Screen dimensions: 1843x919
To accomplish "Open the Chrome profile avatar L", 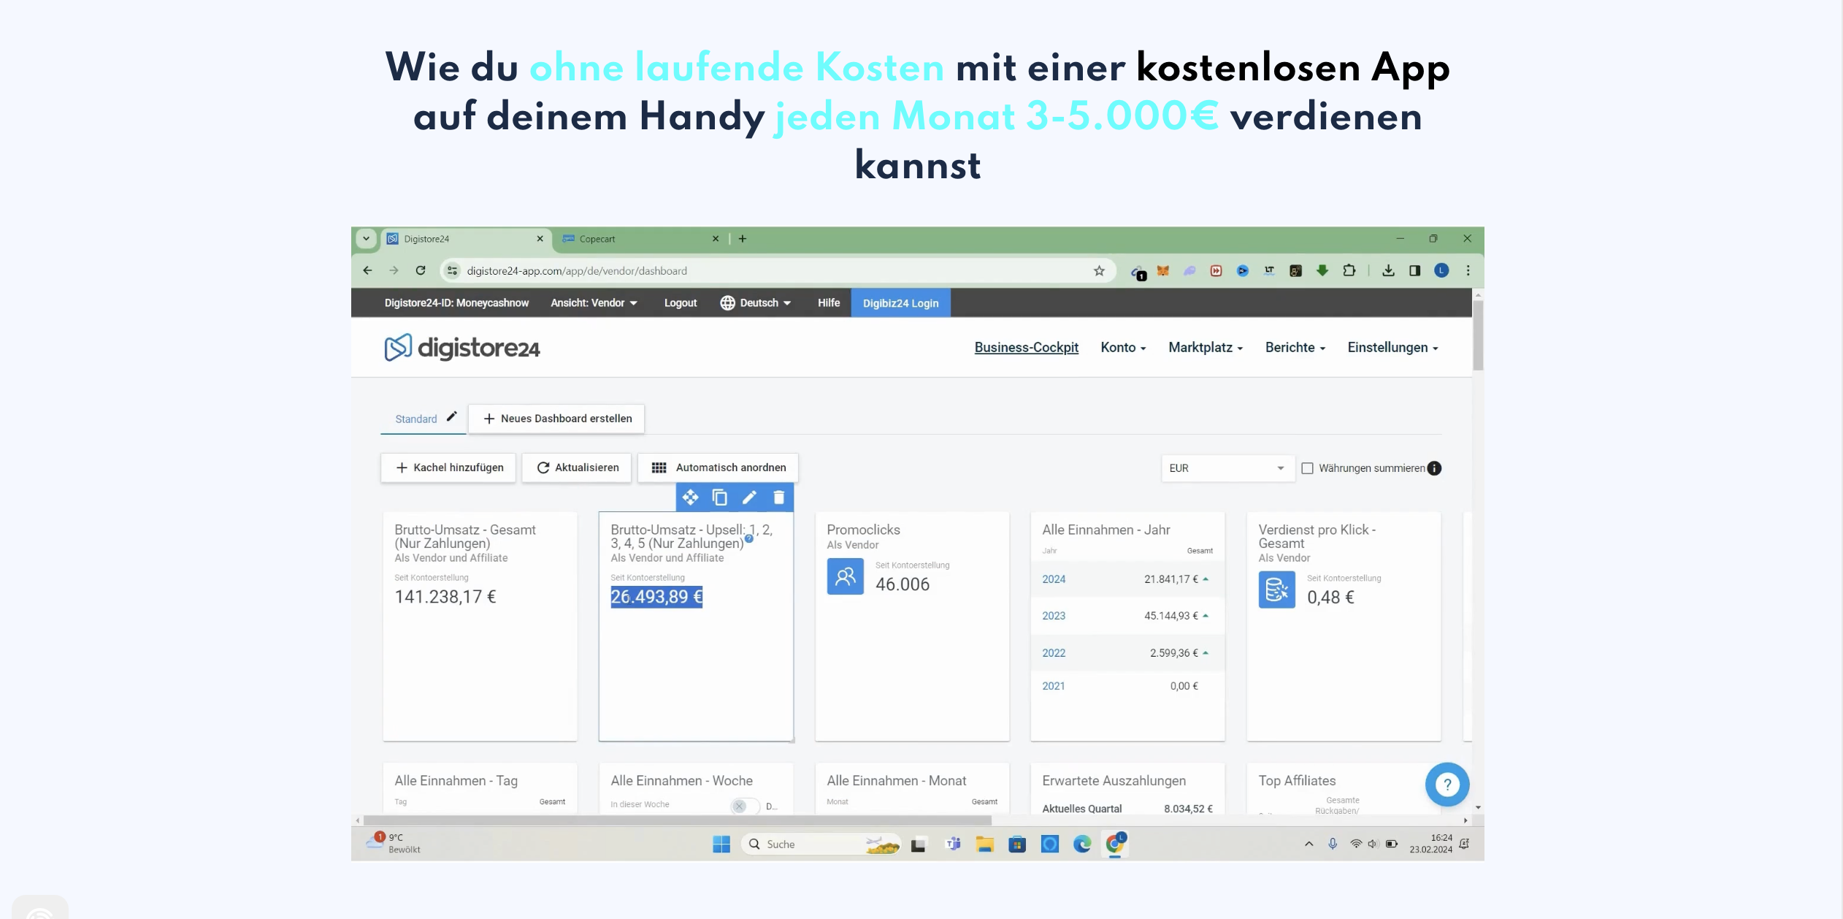I will coord(1441,271).
